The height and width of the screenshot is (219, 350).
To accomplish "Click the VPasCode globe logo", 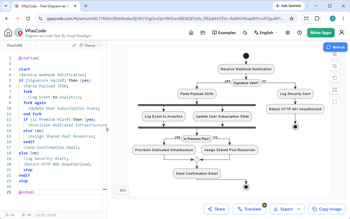I will coord(19,33).
